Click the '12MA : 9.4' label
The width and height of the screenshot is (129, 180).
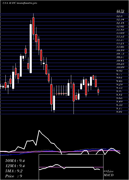click(15, 166)
